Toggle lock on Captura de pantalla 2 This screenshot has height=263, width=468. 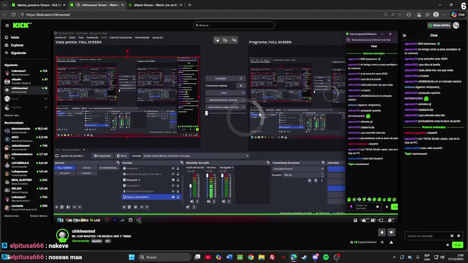(x=178, y=197)
